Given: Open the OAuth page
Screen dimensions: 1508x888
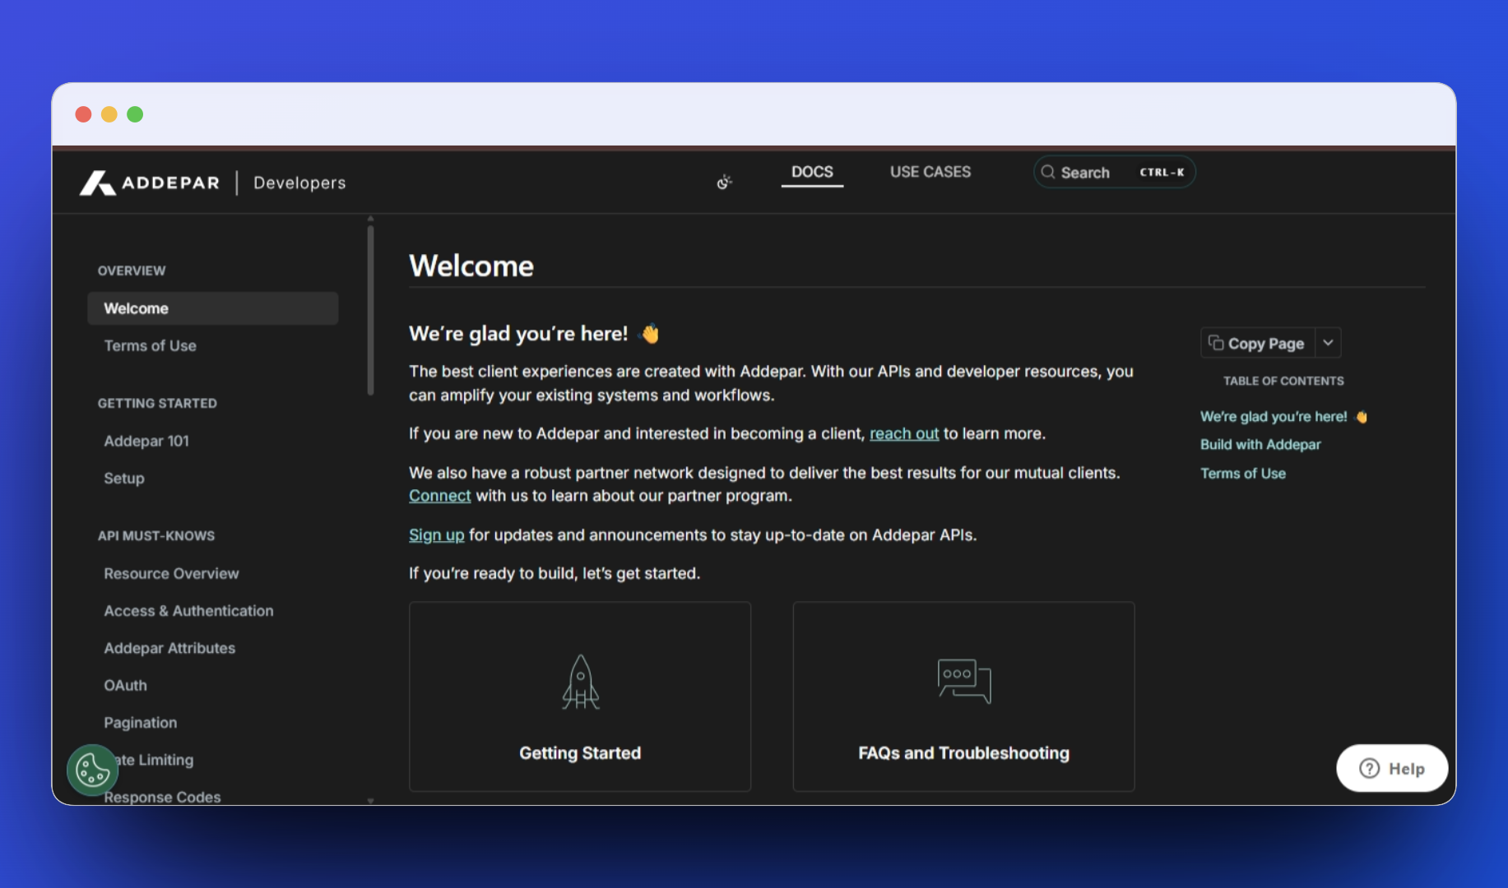Looking at the screenshot, I should point(125,685).
